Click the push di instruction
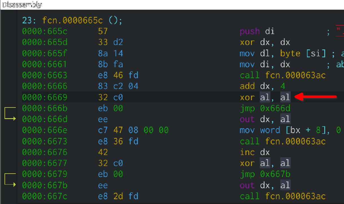The width and height of the screenshot is (344, 204). (x=257, y=31)
